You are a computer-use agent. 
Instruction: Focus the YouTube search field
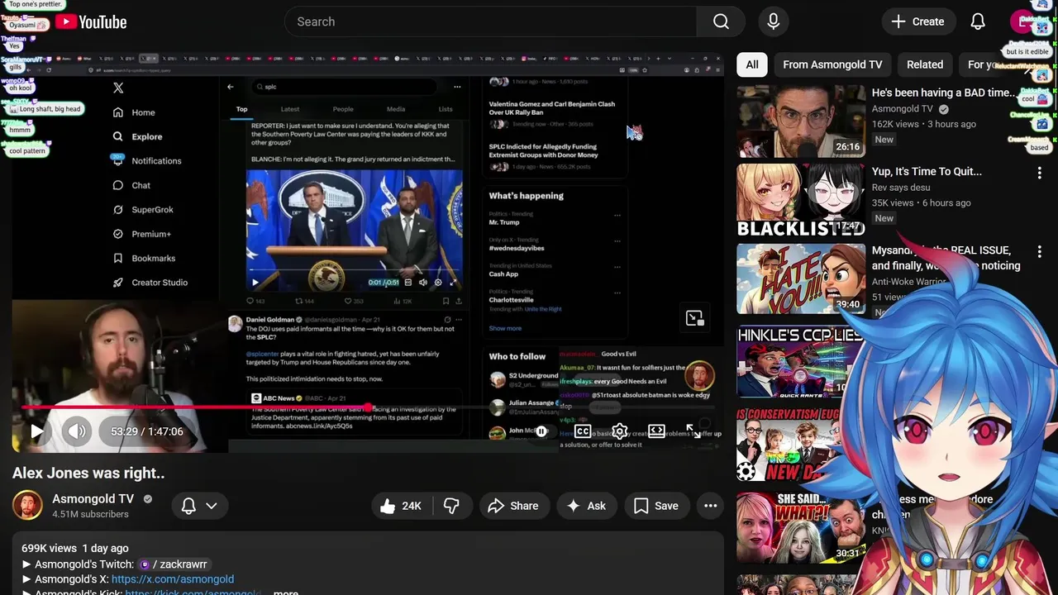(x=490, y=21)
